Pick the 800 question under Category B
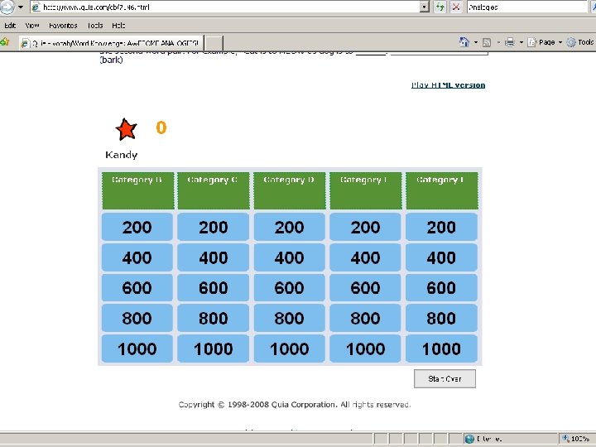The image size is (596, 447). [137, 318]
